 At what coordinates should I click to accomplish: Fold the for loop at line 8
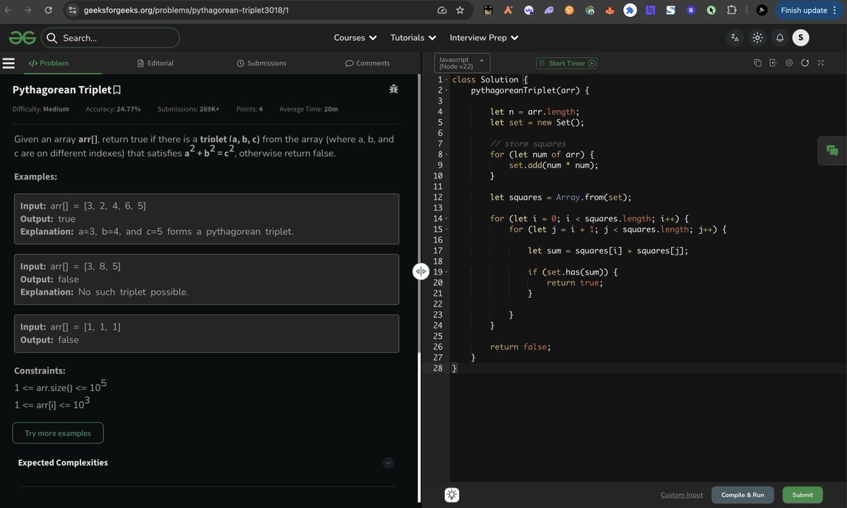(446, 155)
